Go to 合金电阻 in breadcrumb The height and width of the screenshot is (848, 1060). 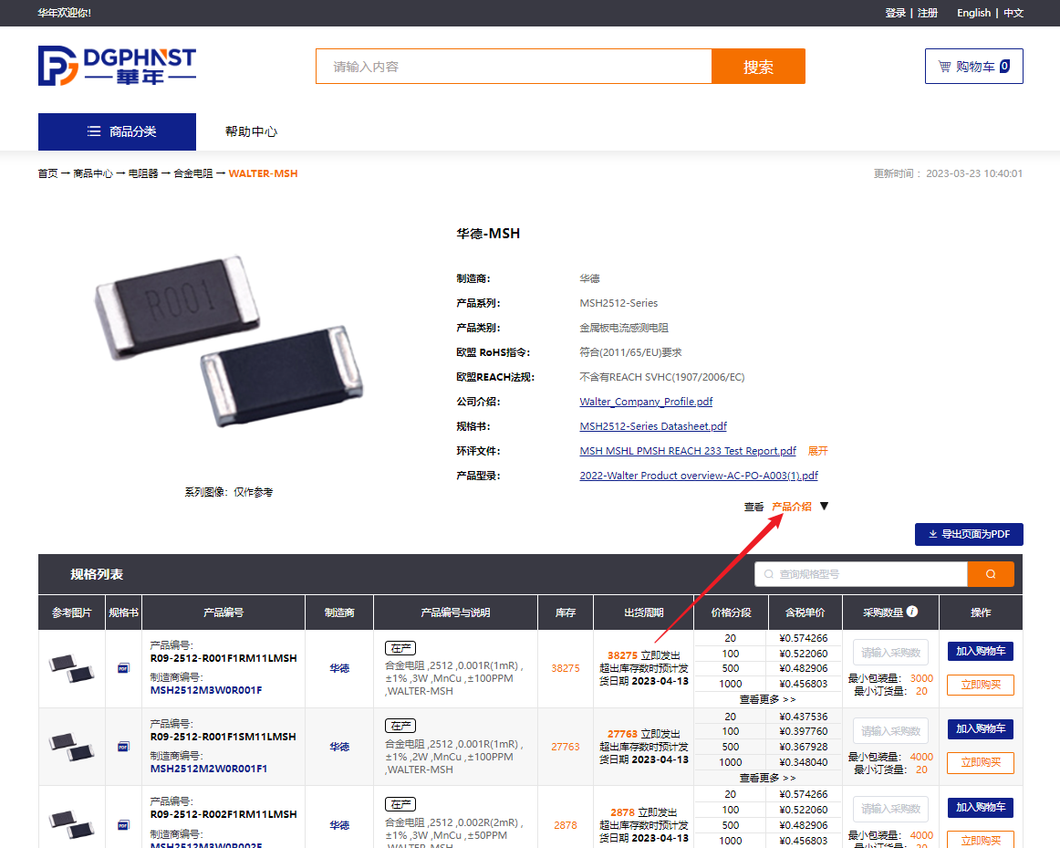tap(193, 173)
